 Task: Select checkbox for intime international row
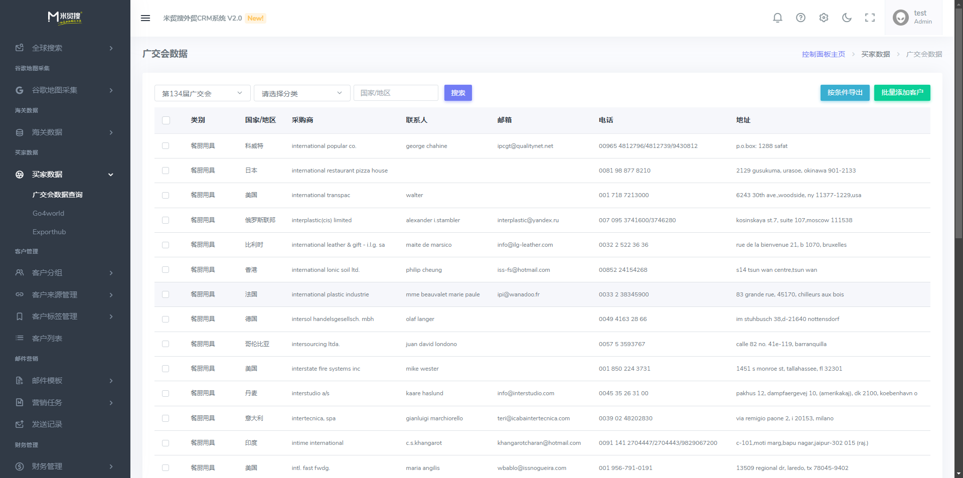coord(166,443)
